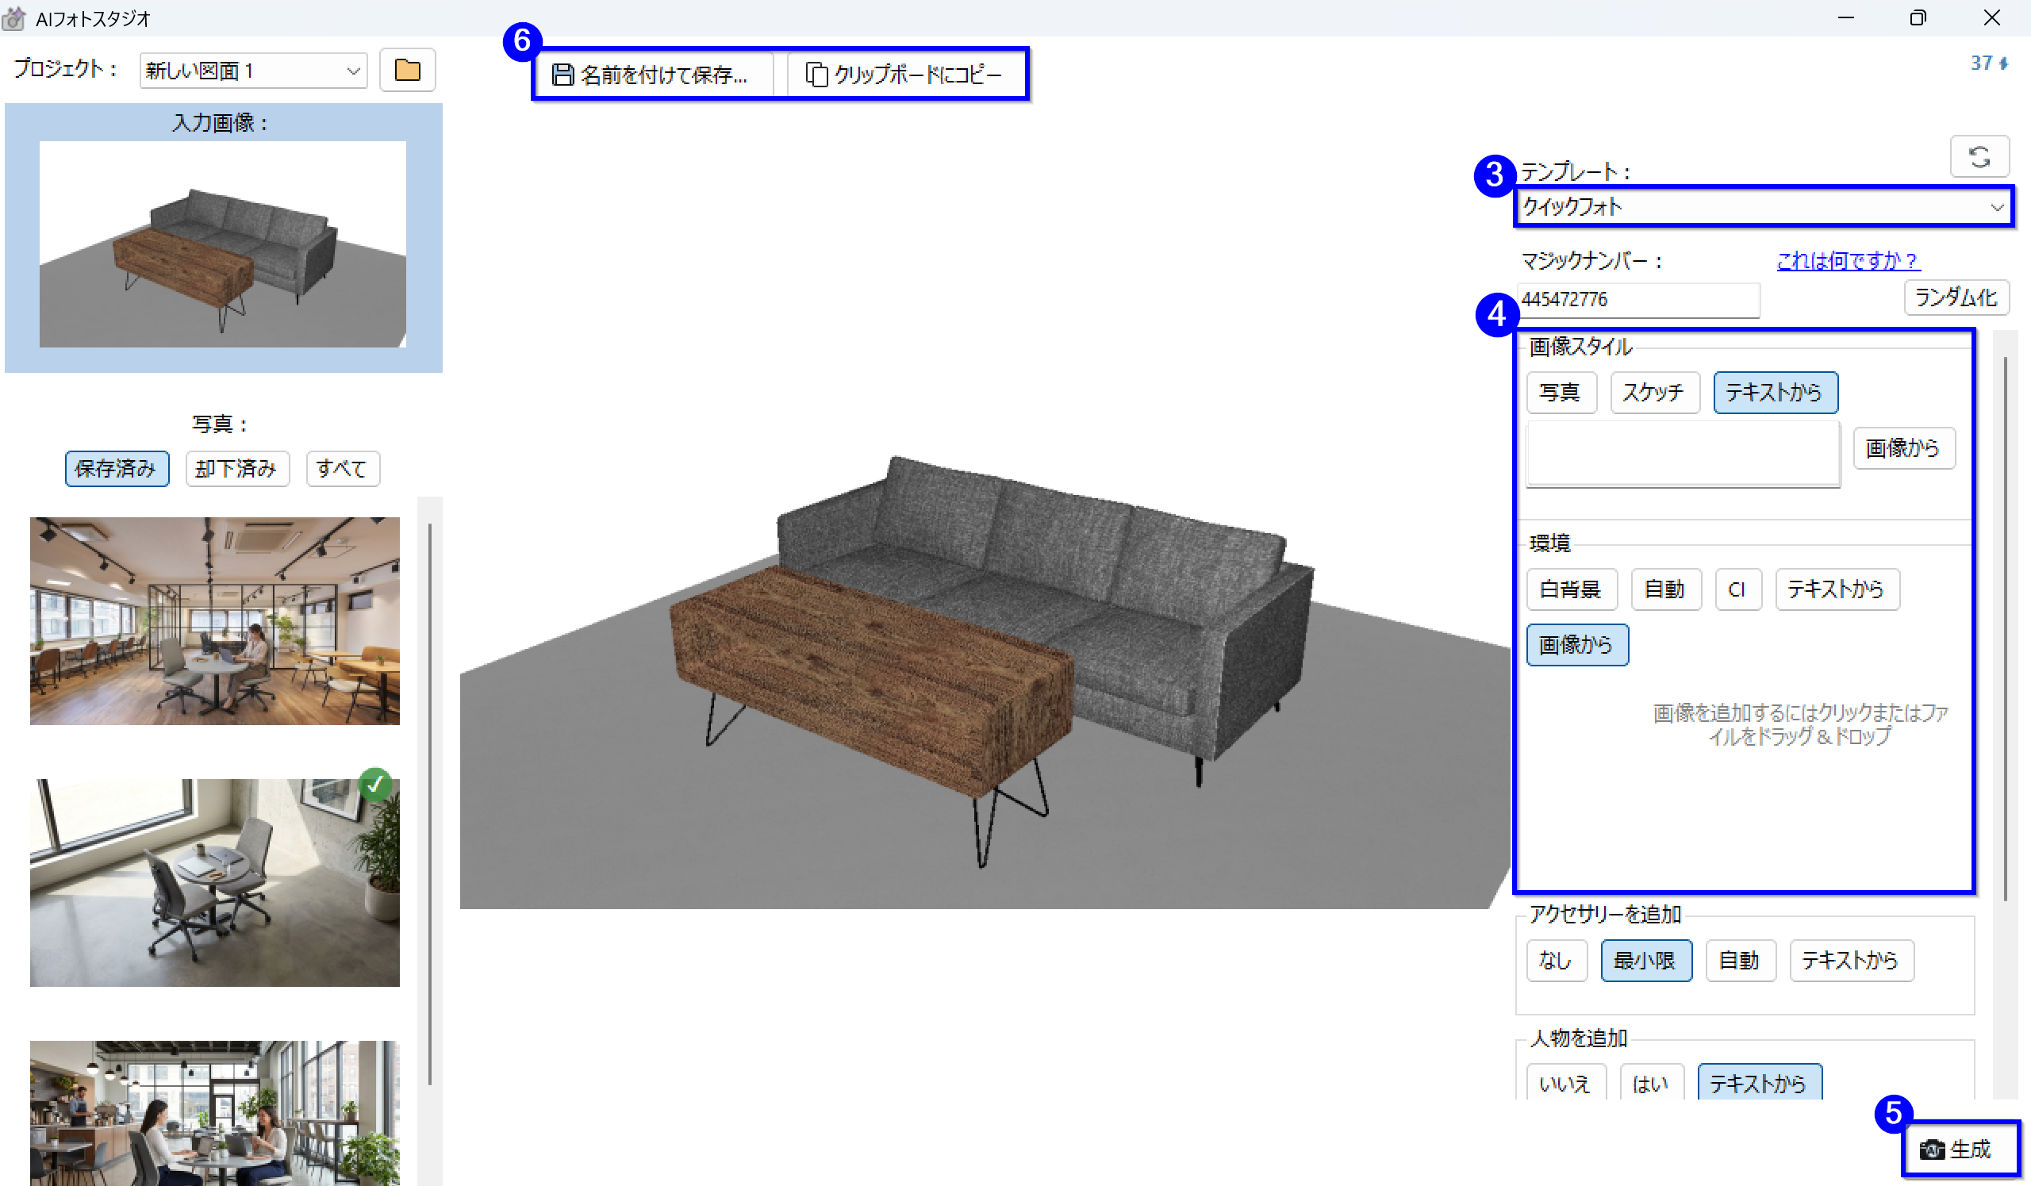Minimize the AIフォトスタジオ window
Viewport: 2031px width, 1186px height.
click(x=1845, y=17)
